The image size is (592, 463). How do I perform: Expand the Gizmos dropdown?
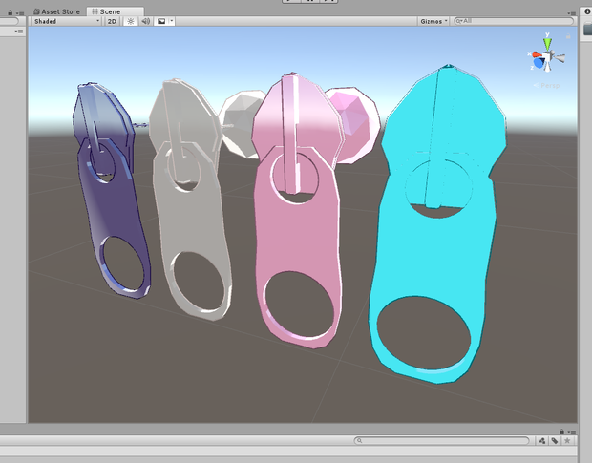pos(433,21)
